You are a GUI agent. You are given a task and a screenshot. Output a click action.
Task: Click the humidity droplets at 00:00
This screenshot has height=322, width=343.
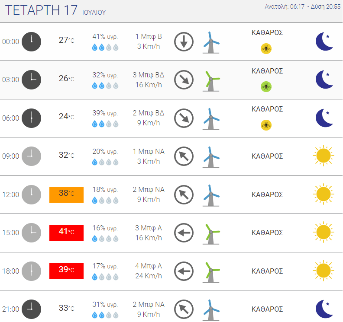[105, 48]
